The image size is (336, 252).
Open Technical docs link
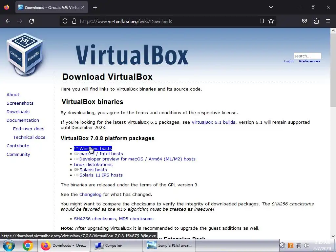coord(29,137)
